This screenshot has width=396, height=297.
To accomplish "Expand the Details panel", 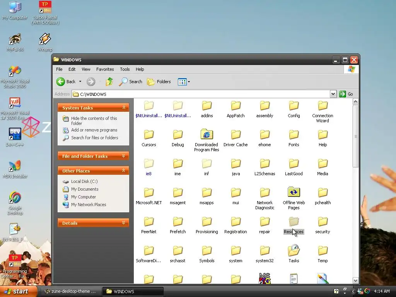I will 124,223.
